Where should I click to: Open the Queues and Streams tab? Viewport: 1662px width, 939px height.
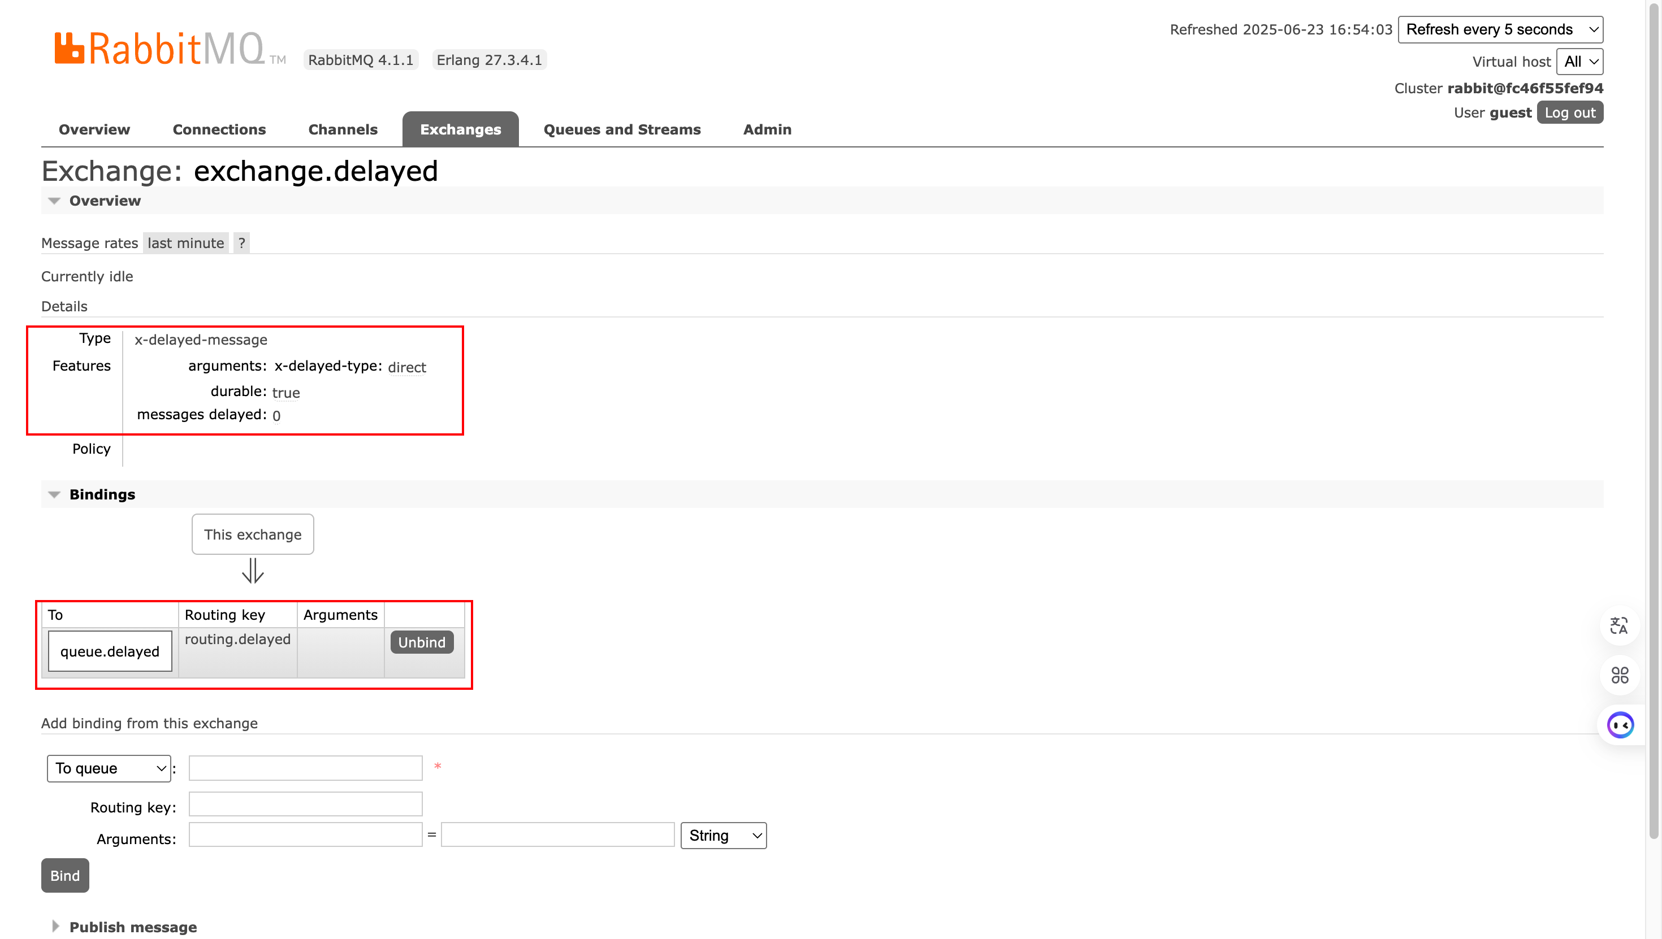(622, 129)
